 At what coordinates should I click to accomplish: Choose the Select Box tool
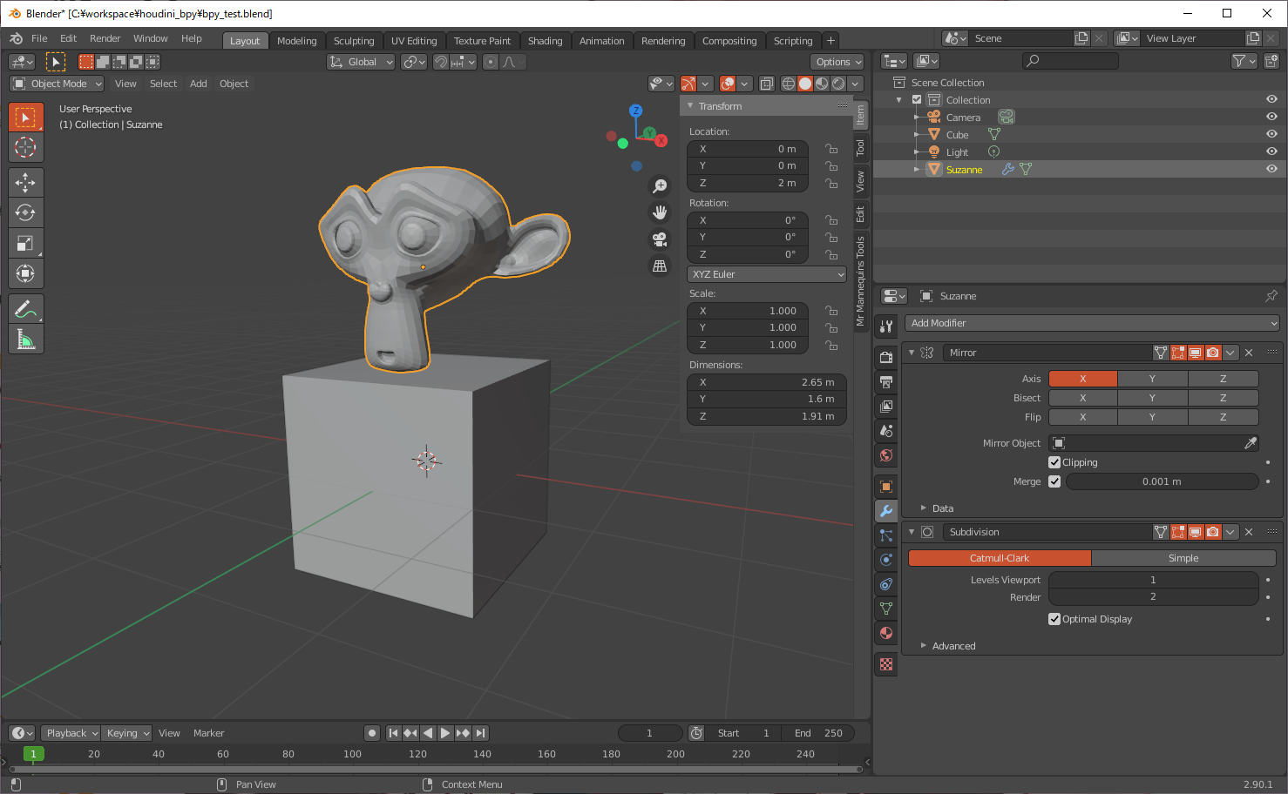coord(25,117)
